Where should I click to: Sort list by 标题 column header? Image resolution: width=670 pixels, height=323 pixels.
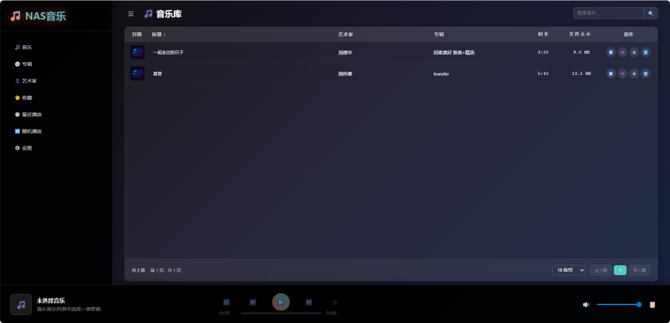pyautogui.click(x=158, y=34)
